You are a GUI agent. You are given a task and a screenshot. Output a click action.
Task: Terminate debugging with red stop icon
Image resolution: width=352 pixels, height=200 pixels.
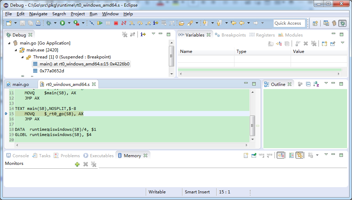click(x=116, y=23)
